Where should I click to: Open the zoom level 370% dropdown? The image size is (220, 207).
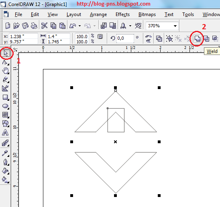click(175, 26)
